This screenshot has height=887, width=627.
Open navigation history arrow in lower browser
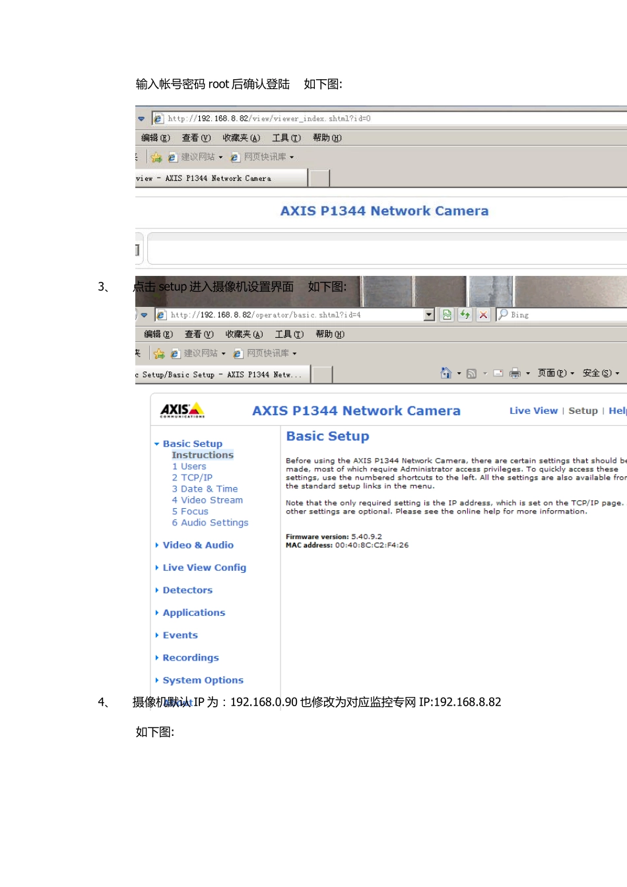click(144, 315)
